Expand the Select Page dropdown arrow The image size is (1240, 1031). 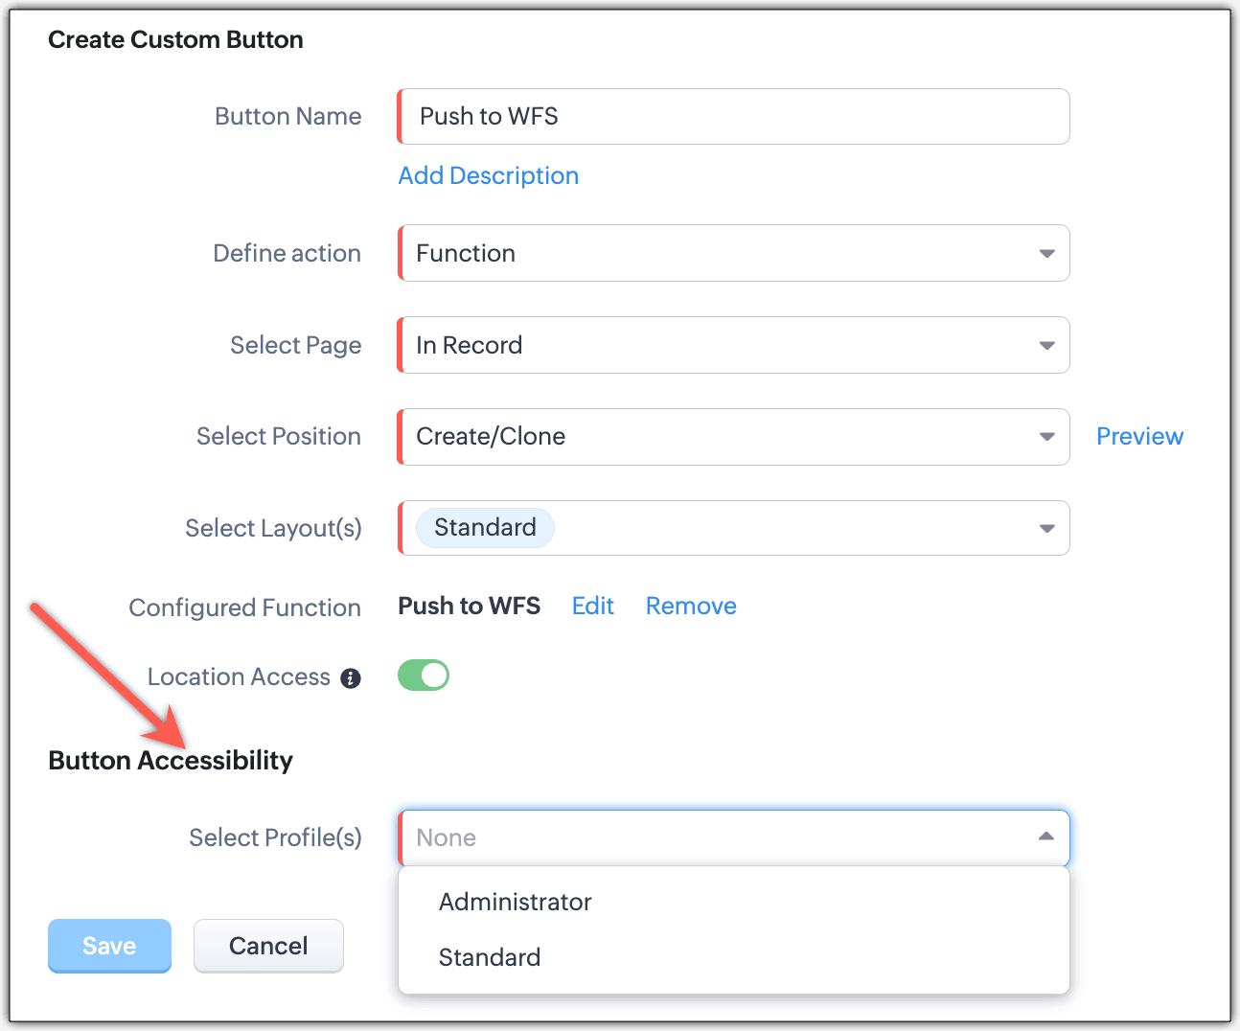(x=1046, y=346)
